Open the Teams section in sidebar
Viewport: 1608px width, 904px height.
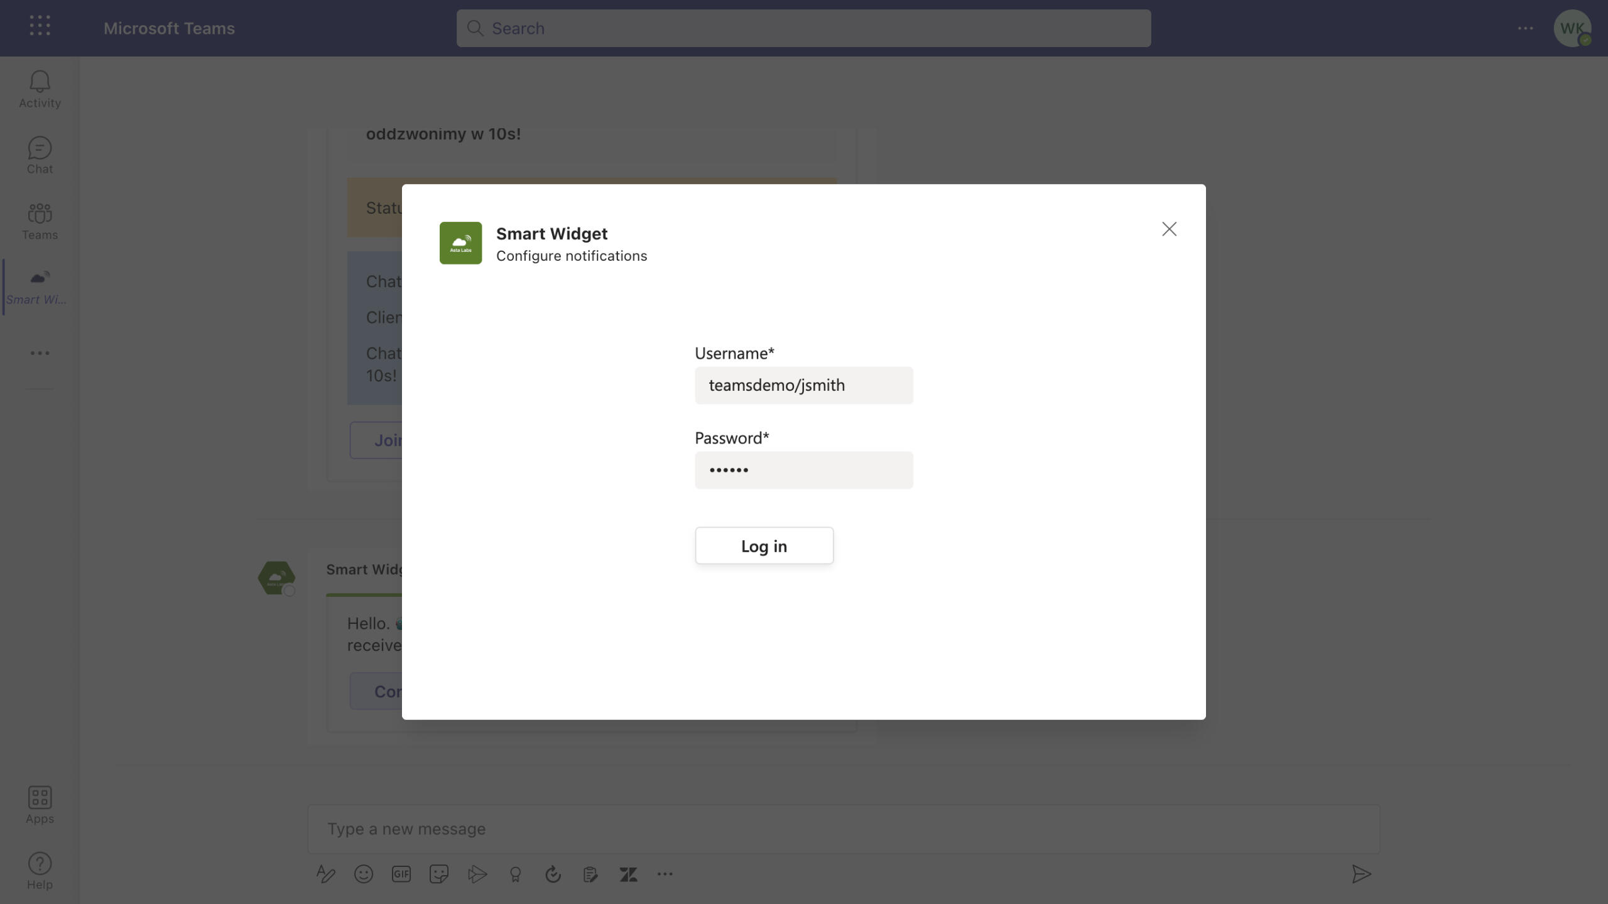40,221
